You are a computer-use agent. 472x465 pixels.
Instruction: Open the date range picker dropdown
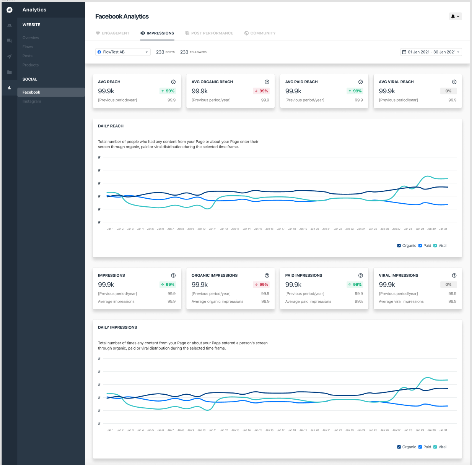[x=431, y=52]
